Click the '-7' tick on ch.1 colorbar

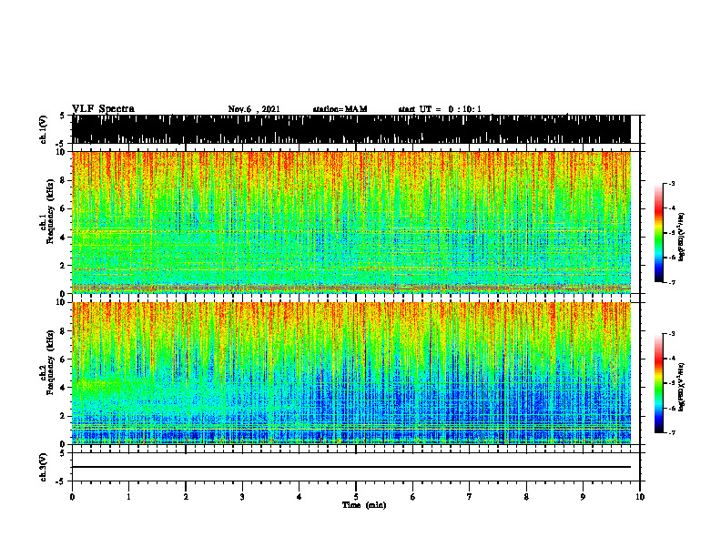pos(671,282)
